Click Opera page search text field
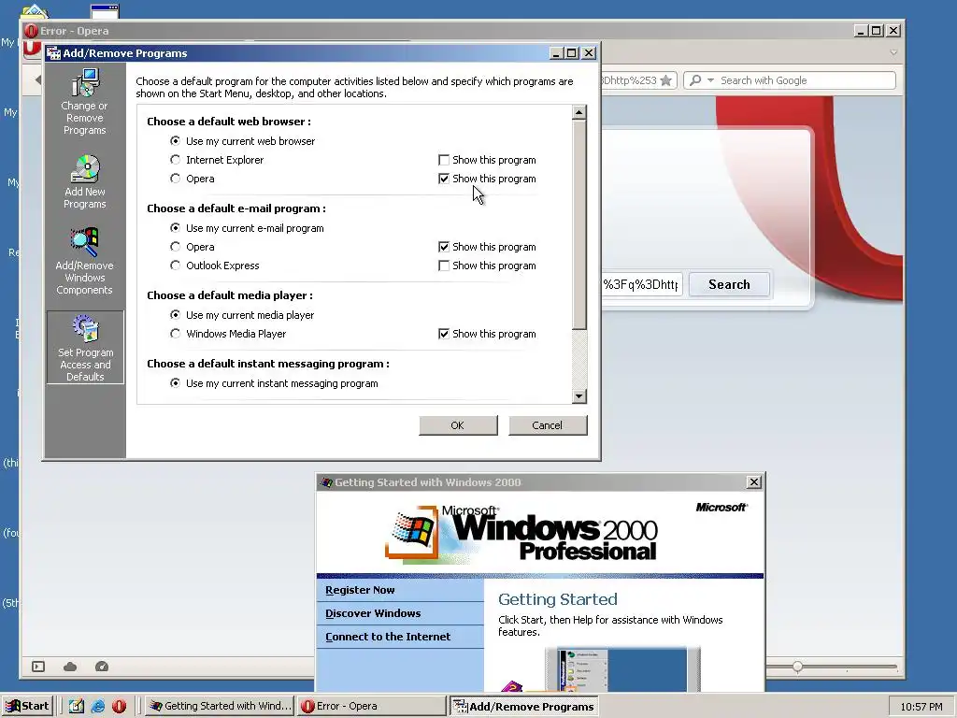The image size is (957, 718). [641, 284]
